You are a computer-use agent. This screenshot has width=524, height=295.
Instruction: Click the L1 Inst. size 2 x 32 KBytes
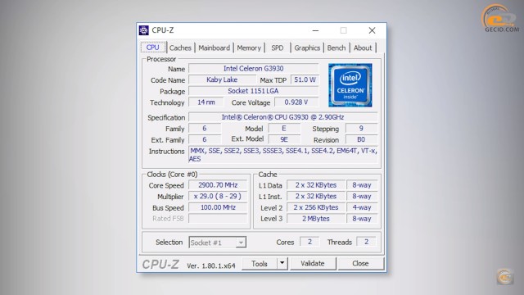316,196
